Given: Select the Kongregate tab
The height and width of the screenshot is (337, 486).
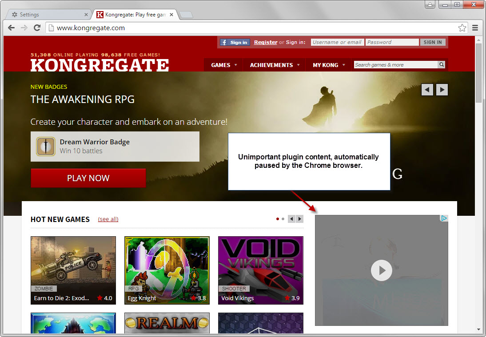Looking at the screenshot, I should 135,15.
